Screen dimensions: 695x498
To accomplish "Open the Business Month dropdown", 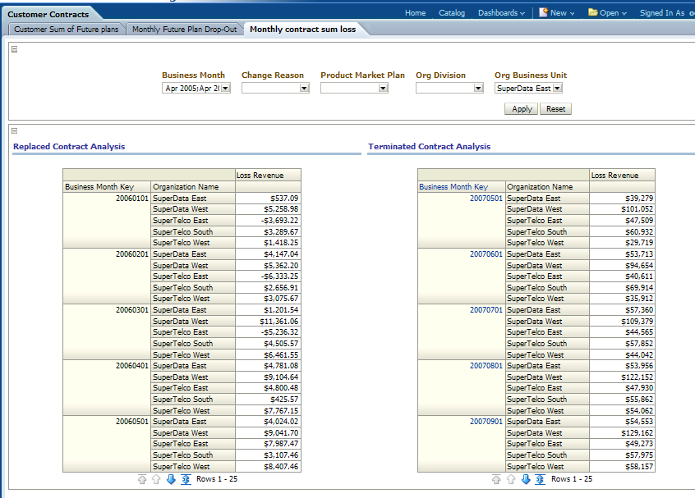I will [x=225, y=88].
